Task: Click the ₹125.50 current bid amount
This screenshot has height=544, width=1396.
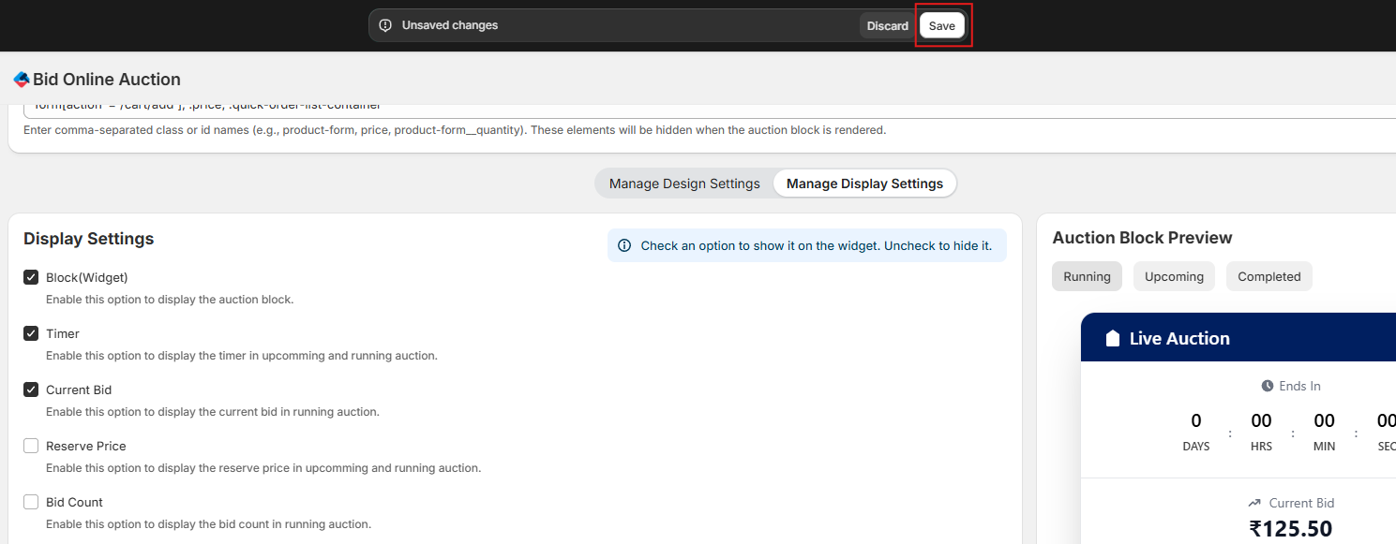Action: click(x=1290, y=529)
